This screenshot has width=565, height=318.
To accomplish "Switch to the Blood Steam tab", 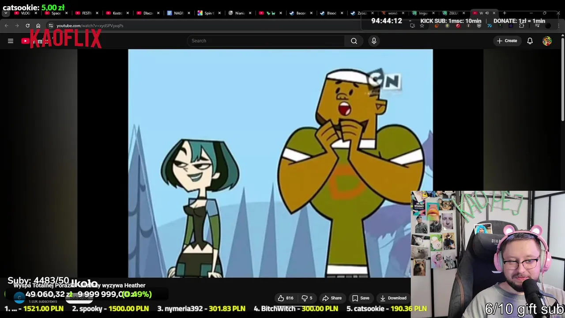I will 331,13.
